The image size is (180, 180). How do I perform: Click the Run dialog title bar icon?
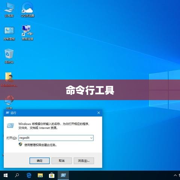pyautogui.click(x=7, y=113)
